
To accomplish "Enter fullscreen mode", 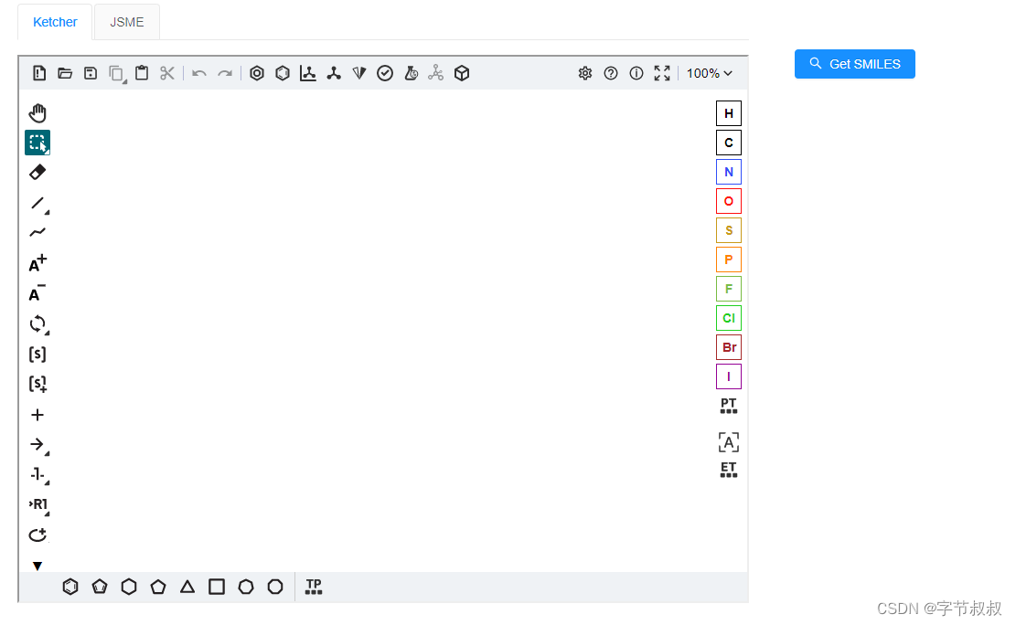I will pyautogui.click(x=662, y=73).
